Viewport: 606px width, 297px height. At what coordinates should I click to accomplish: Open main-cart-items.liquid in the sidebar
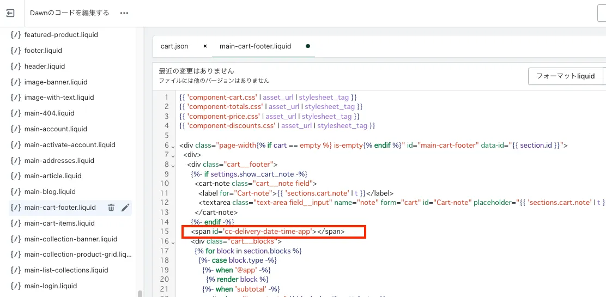(60, 223)
